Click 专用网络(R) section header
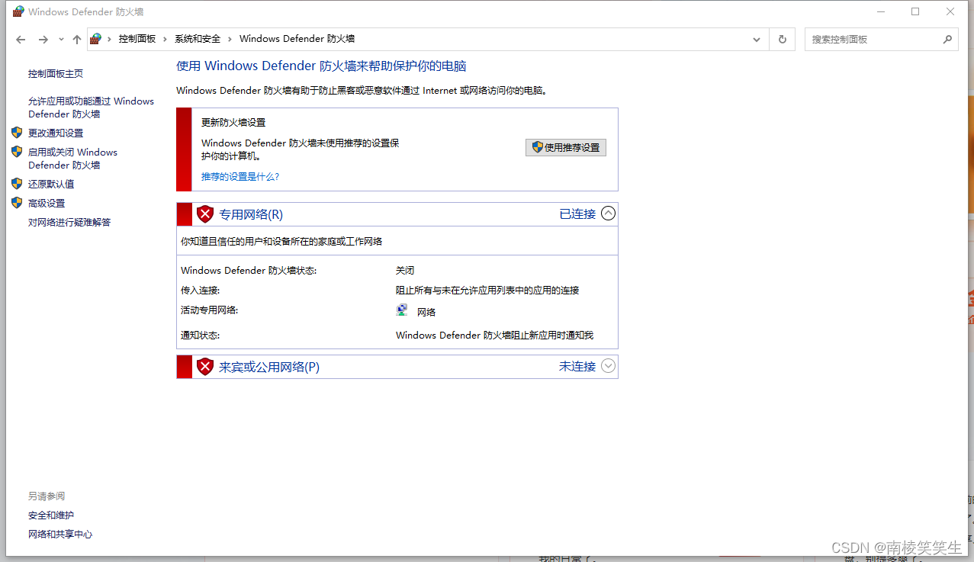The width and height of the screenshot is (974, 562). [251, 214]
